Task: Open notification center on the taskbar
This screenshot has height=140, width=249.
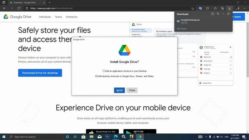Action: [244, 137]
